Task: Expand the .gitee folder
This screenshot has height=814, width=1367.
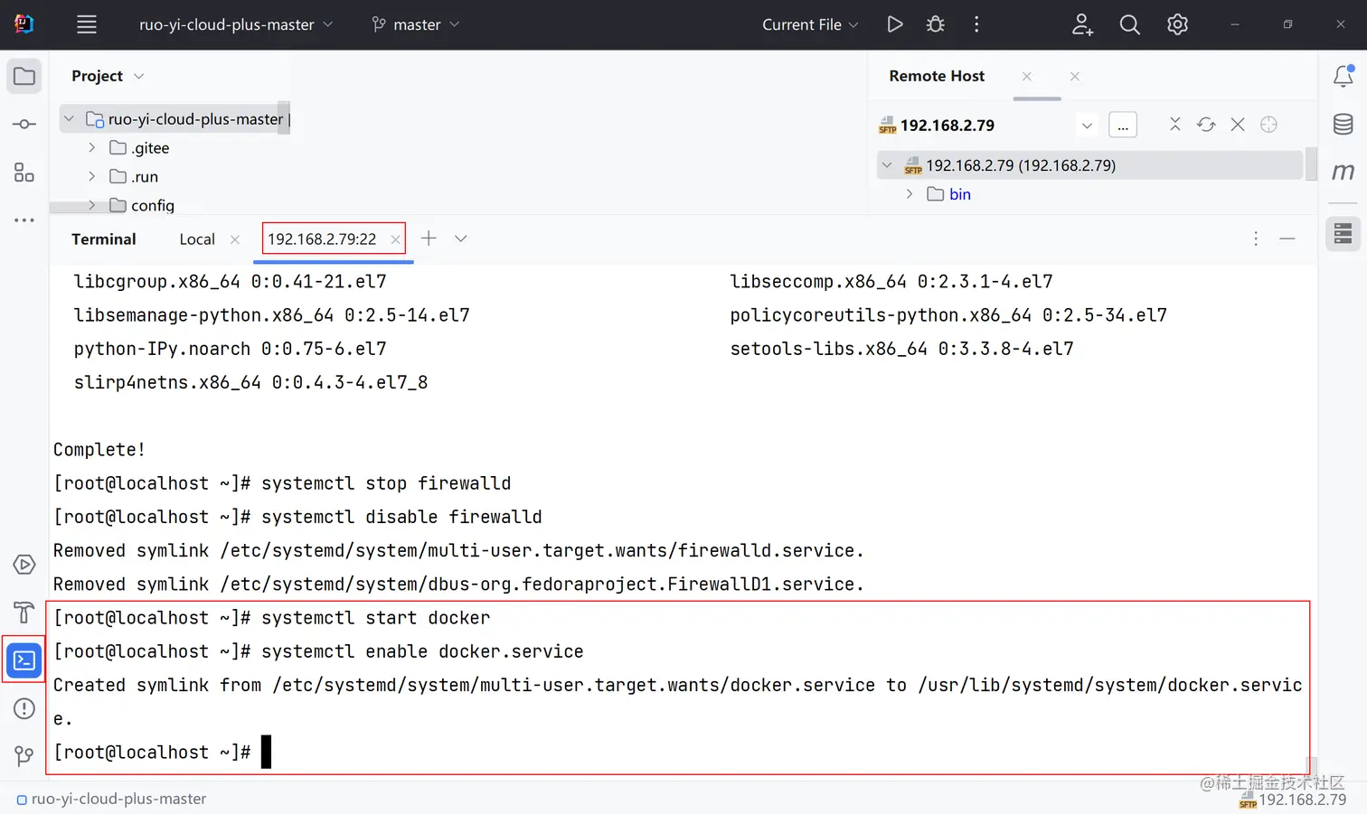Action: click(x=91, y=147)
